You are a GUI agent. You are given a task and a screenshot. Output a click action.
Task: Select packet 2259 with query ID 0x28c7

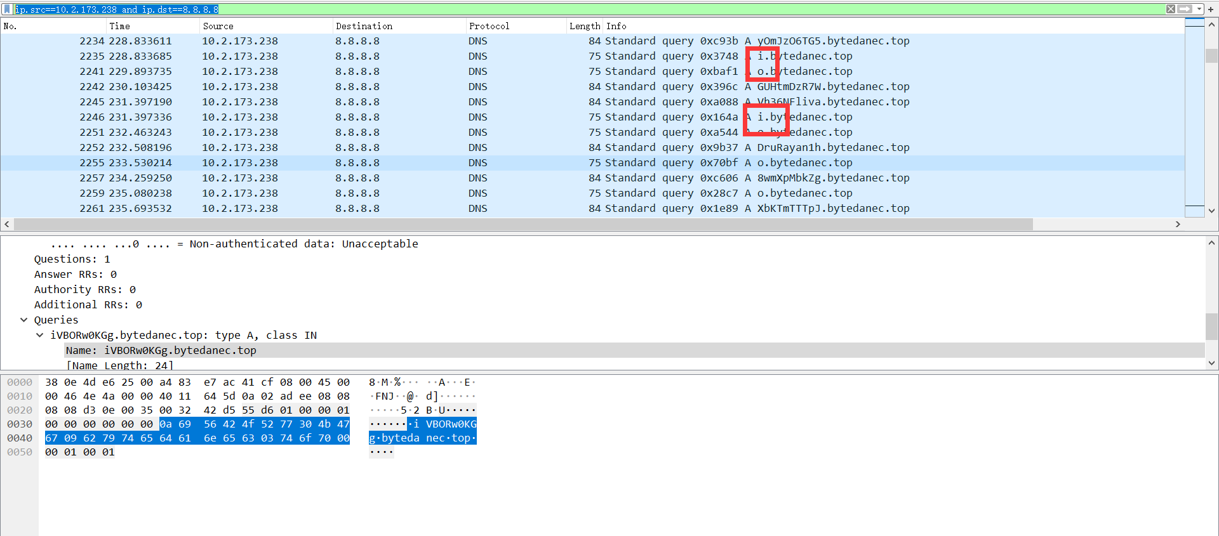coord(592,193)
